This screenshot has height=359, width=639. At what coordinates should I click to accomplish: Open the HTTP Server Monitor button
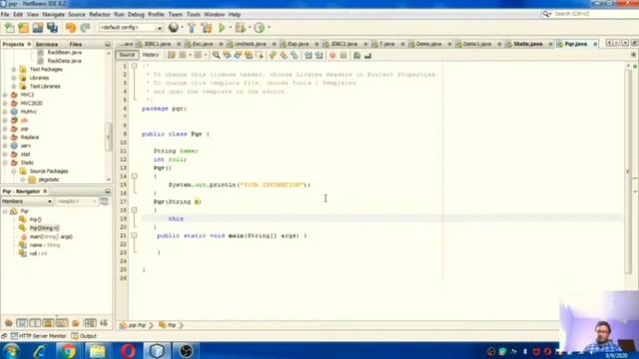(39, 336)
